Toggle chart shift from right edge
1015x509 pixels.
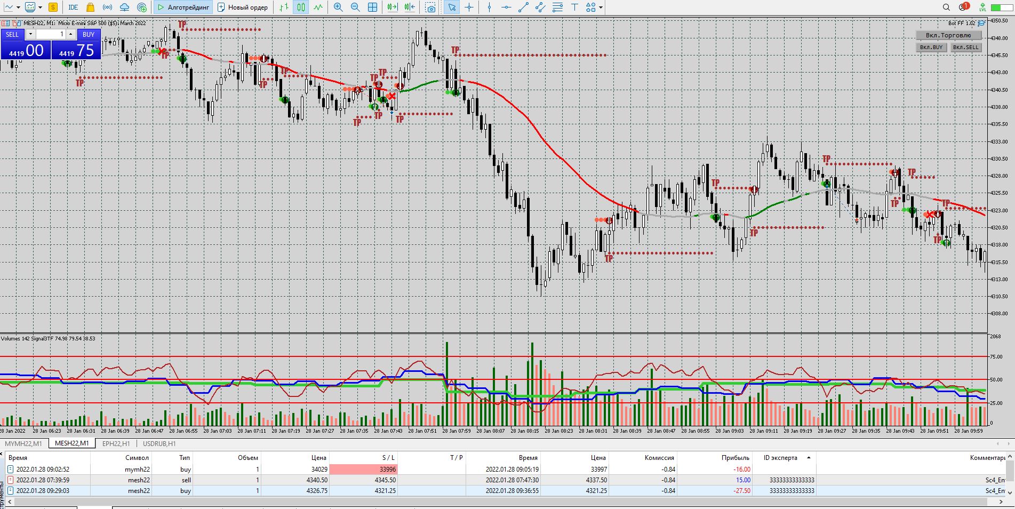point(410,7)
